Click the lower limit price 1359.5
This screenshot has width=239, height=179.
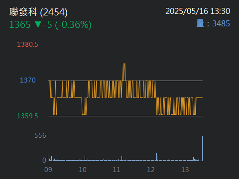tap(27, 116)
